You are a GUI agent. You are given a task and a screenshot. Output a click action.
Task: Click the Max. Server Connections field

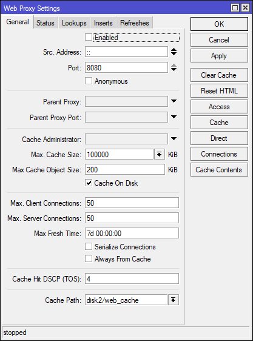click(132, 218)
